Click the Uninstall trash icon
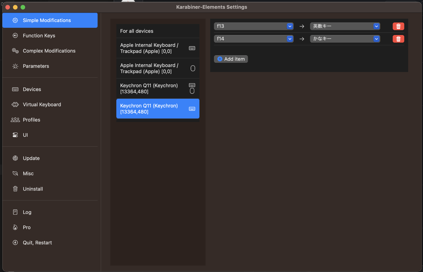 15,189
